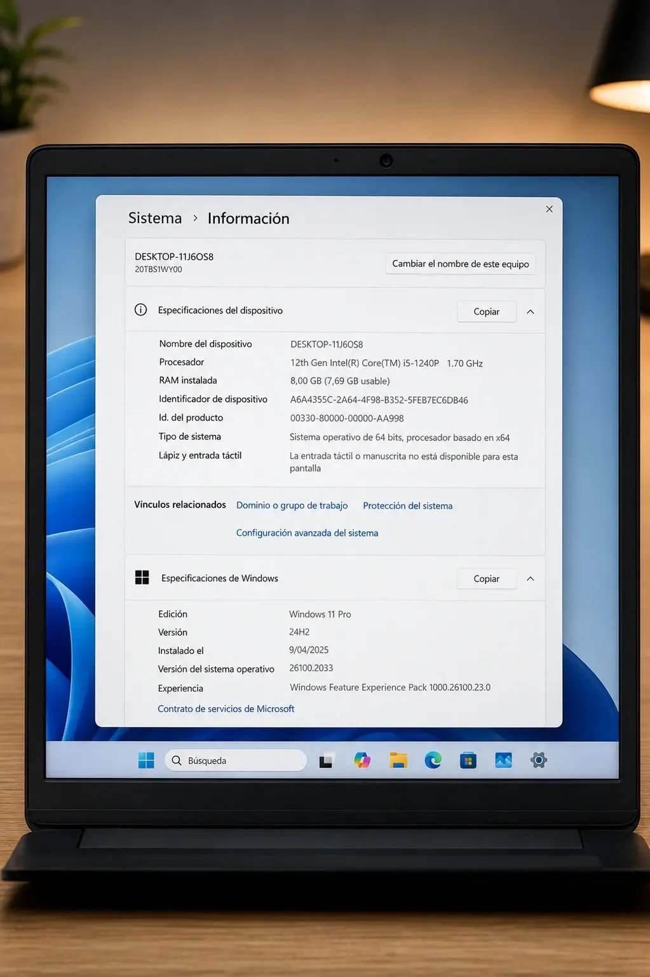Collapse the Especificaciones de Windows section
Screen dimensions: 650x977
click(x=531, y=578)
